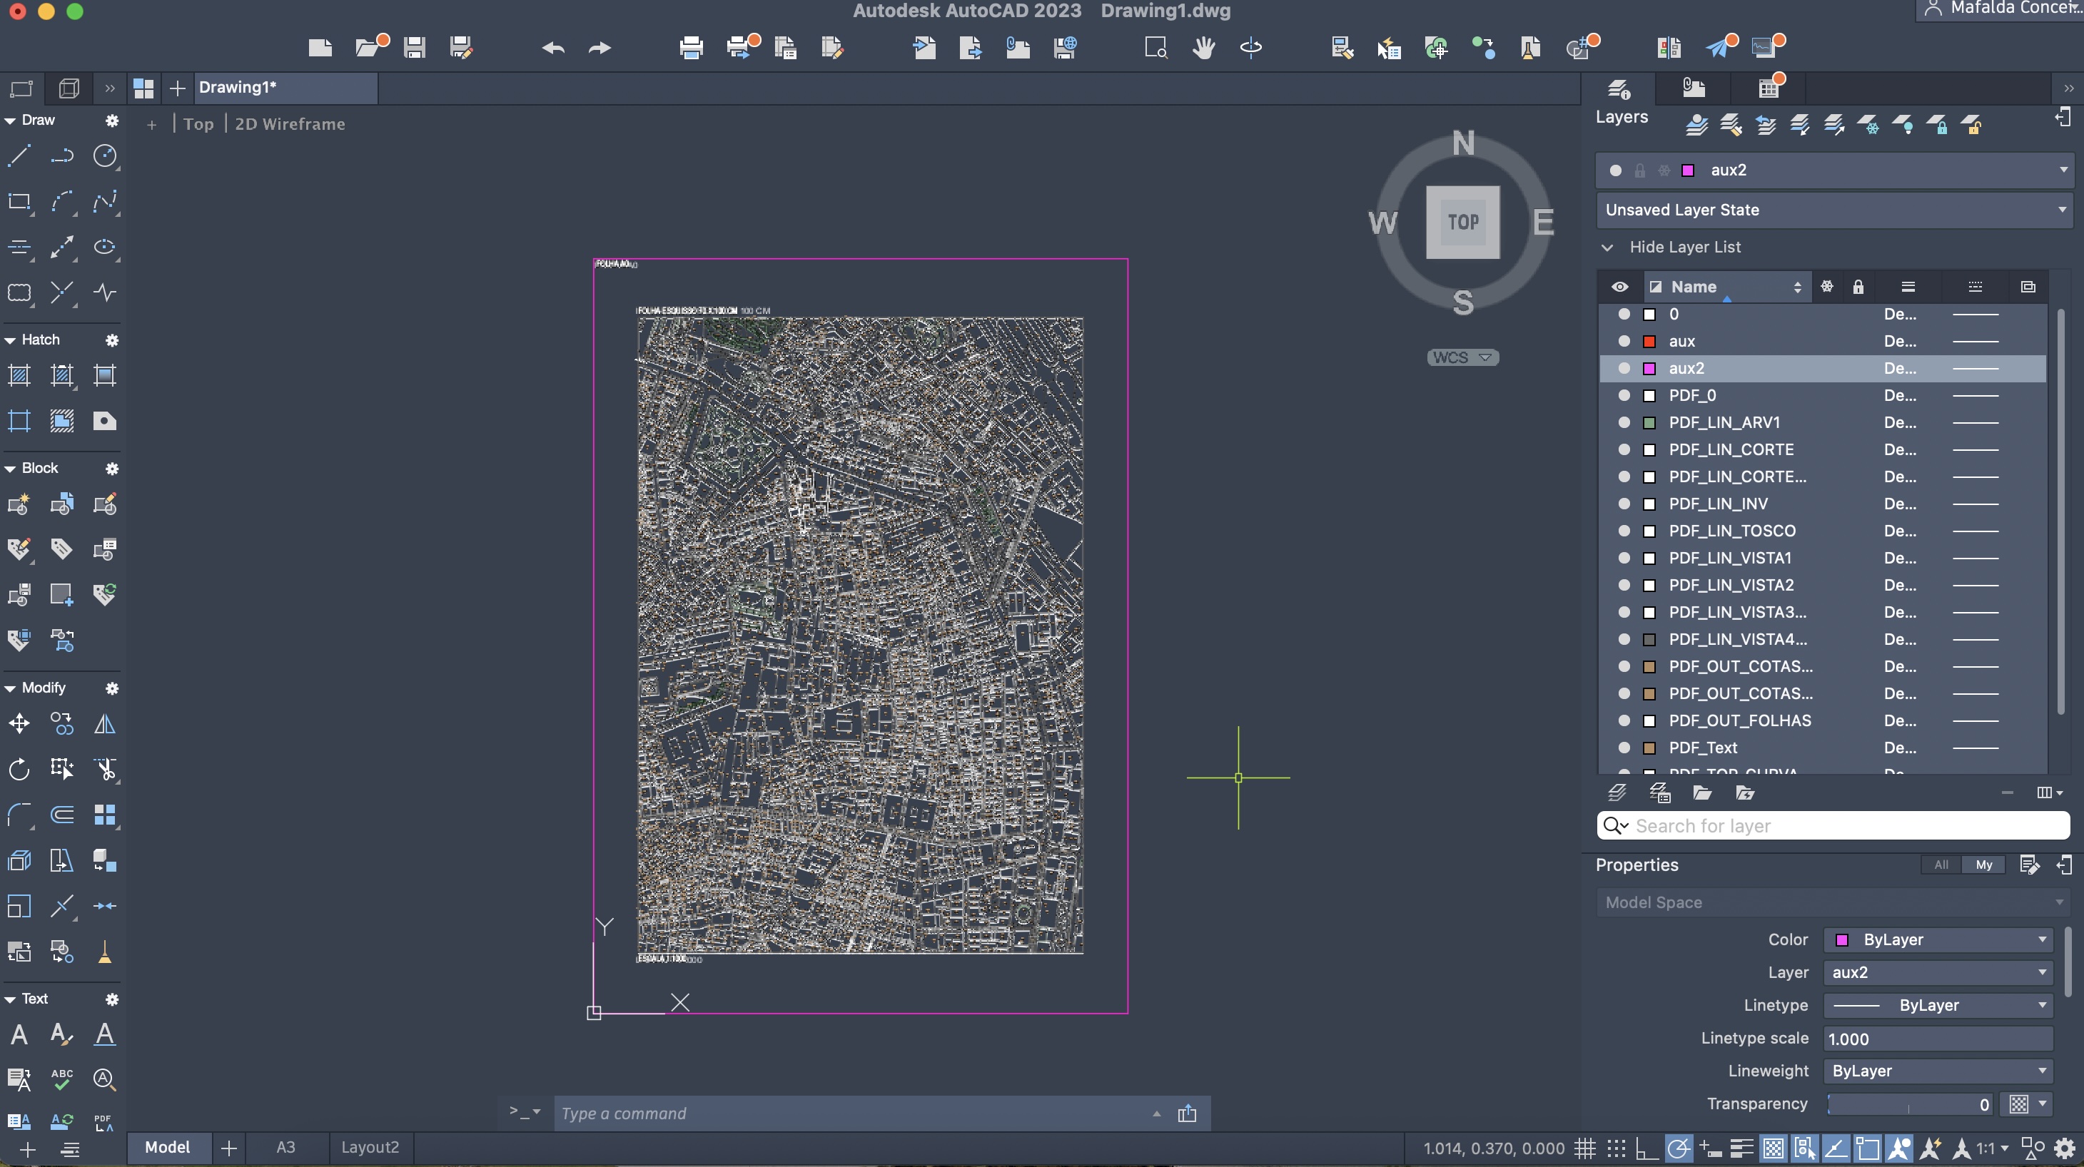The width and height of the screenshot is (2084, 1167).
Task: Select the Rotate tool
Action: point(19,768)
